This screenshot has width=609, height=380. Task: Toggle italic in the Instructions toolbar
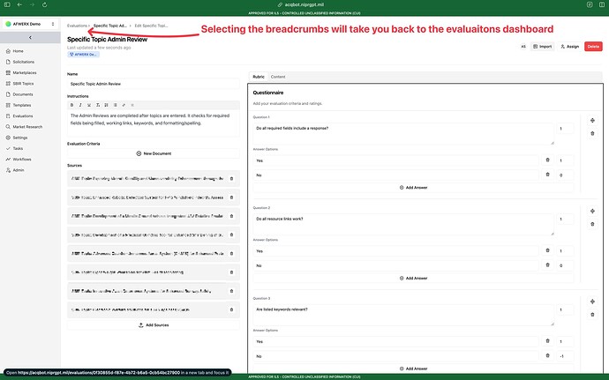[80, 105]
